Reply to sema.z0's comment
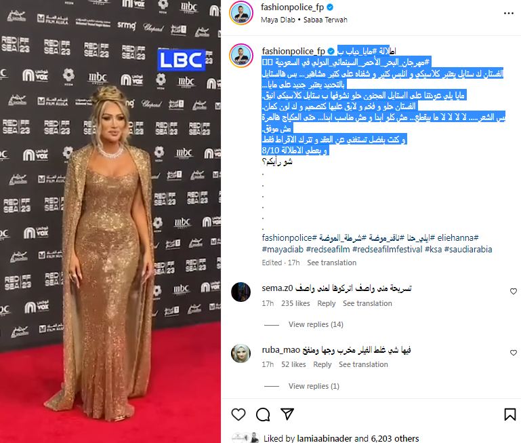521x443 pixels. [x=327, y=303]
